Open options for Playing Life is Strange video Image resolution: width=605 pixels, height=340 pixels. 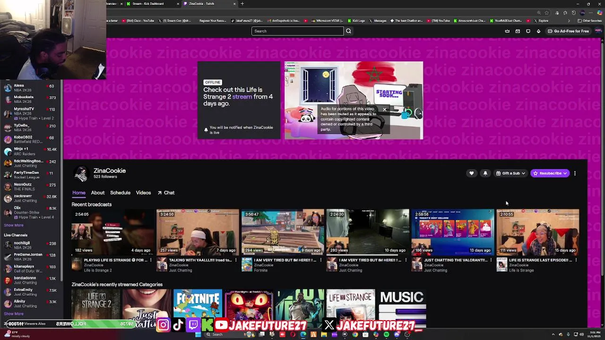click(x=151, y=260)
